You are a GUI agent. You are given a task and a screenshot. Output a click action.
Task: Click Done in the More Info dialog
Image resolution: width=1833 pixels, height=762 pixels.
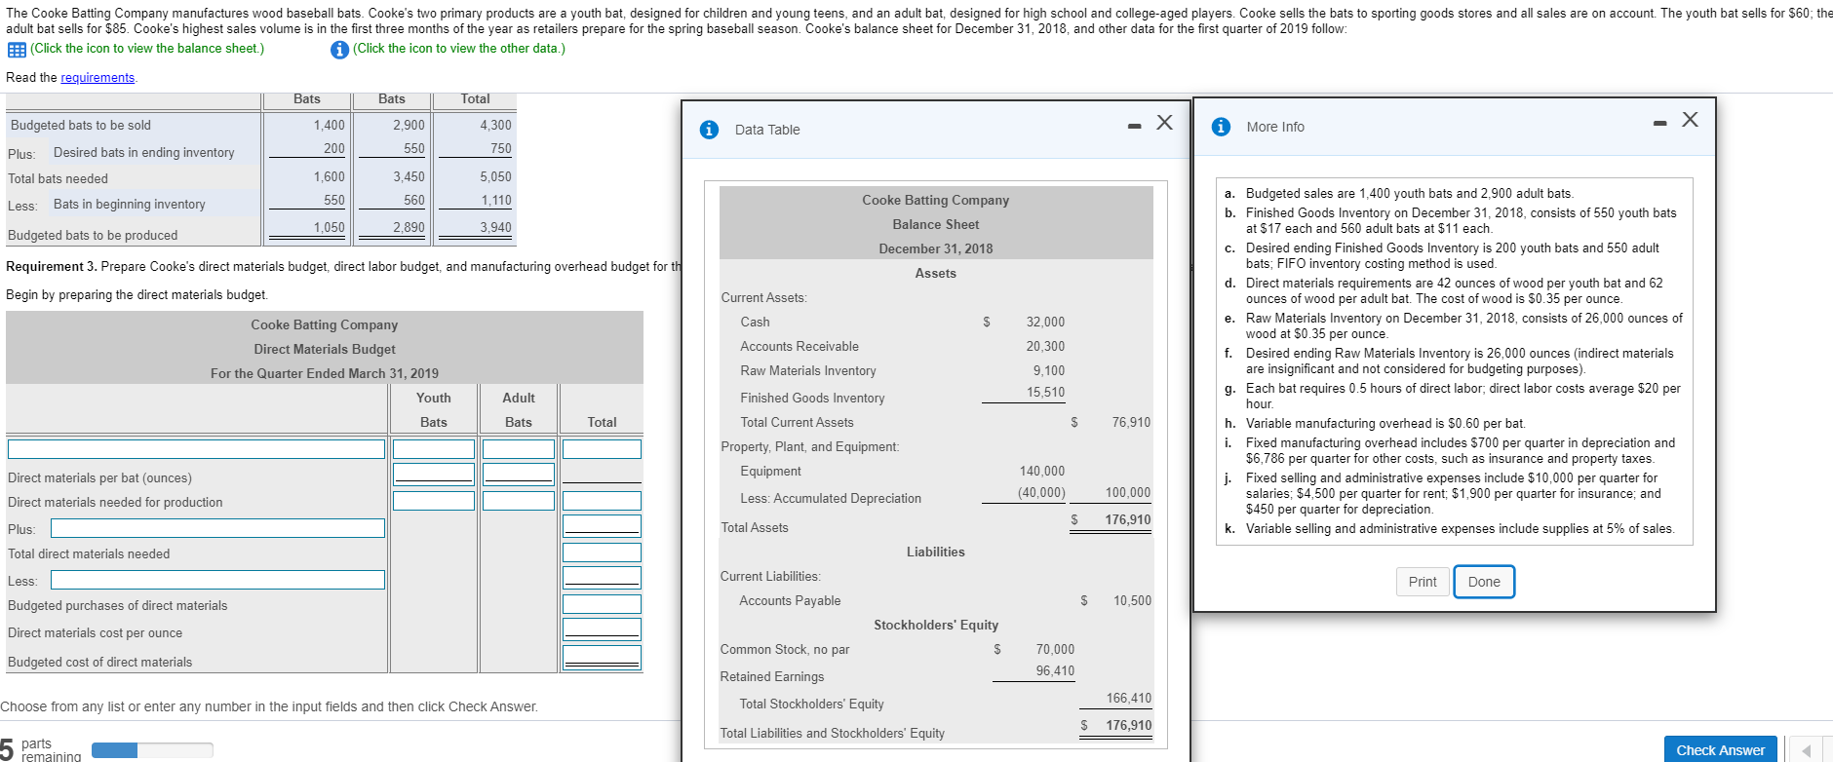pyautogui.click(x=1484, y=582)
